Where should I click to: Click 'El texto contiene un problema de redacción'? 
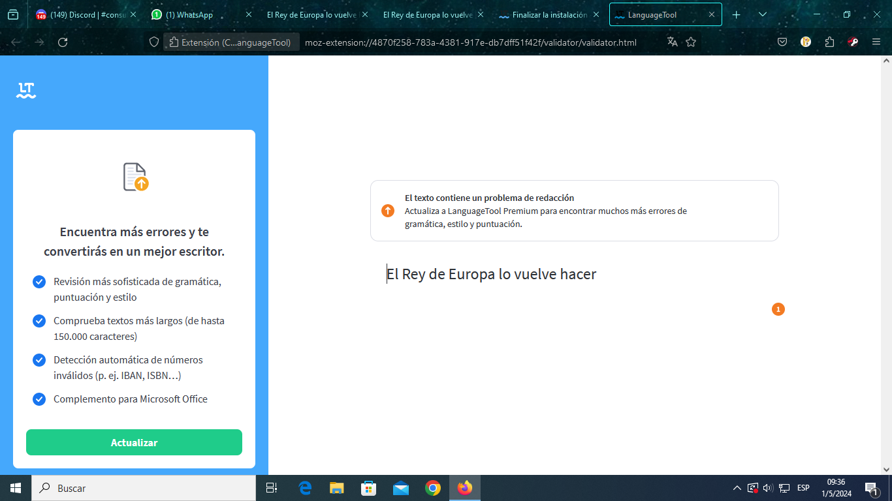point(489,198)
